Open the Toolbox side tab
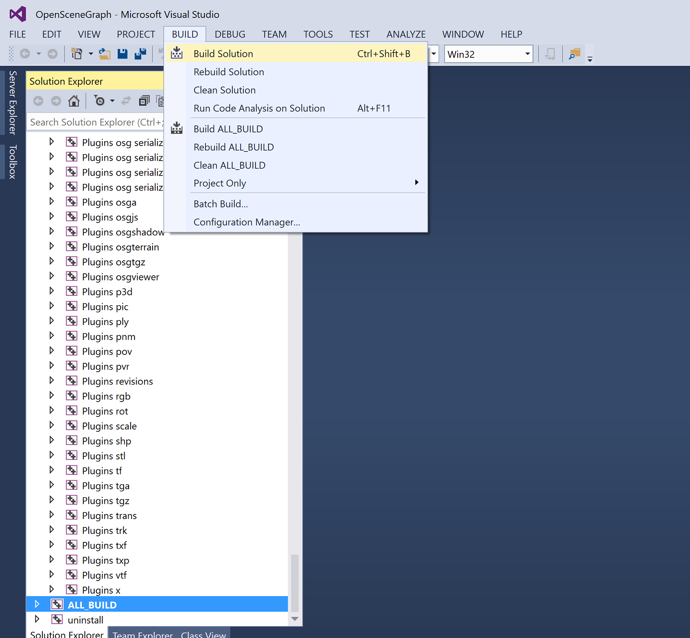 (x=12, y=162)
